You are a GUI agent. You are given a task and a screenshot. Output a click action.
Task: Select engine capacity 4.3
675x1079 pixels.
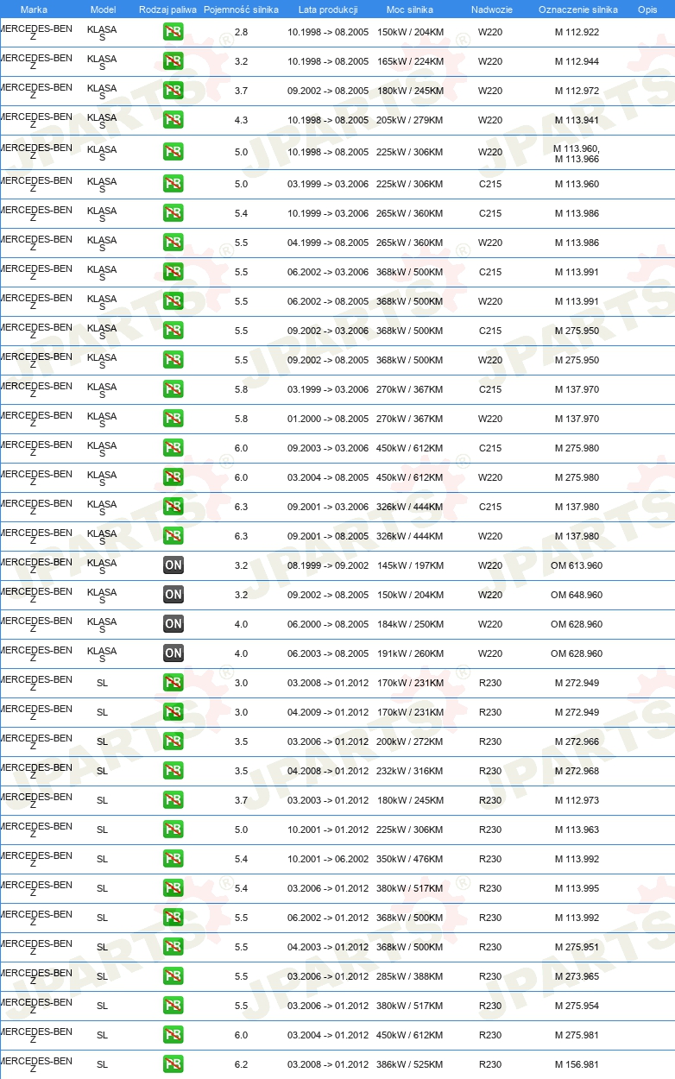coord(241,121)
